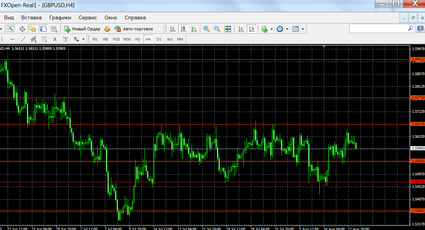Click the chart shift triangle marker

point(324,47)
